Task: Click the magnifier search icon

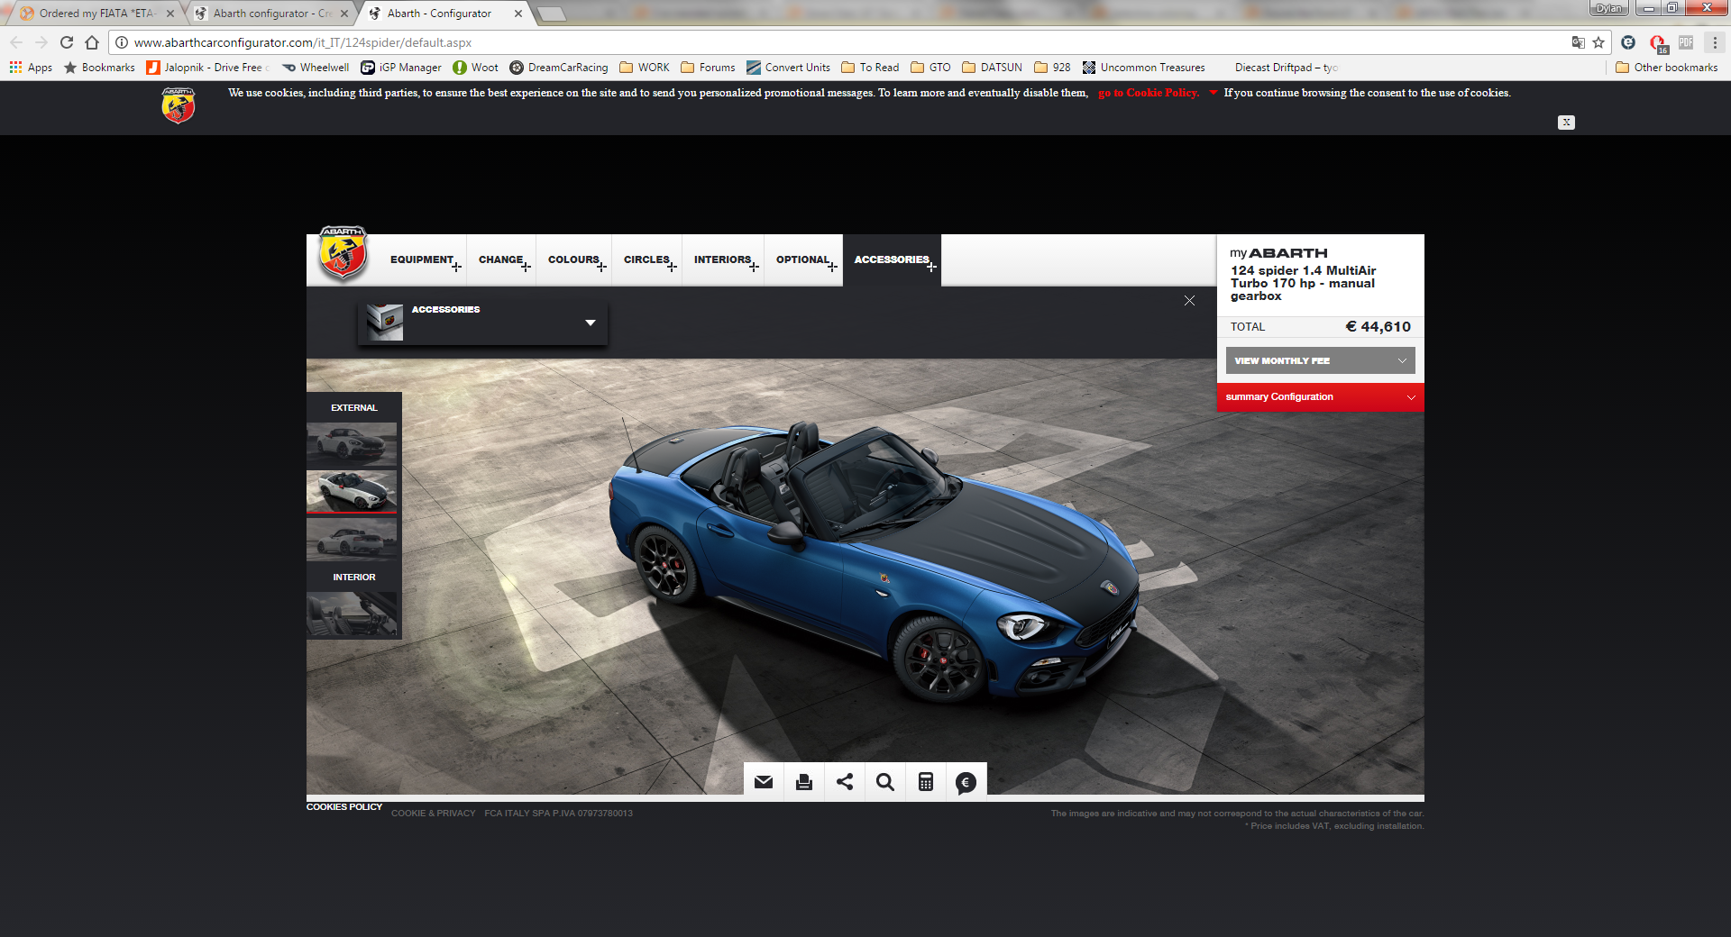Action: tap(885, 782)
